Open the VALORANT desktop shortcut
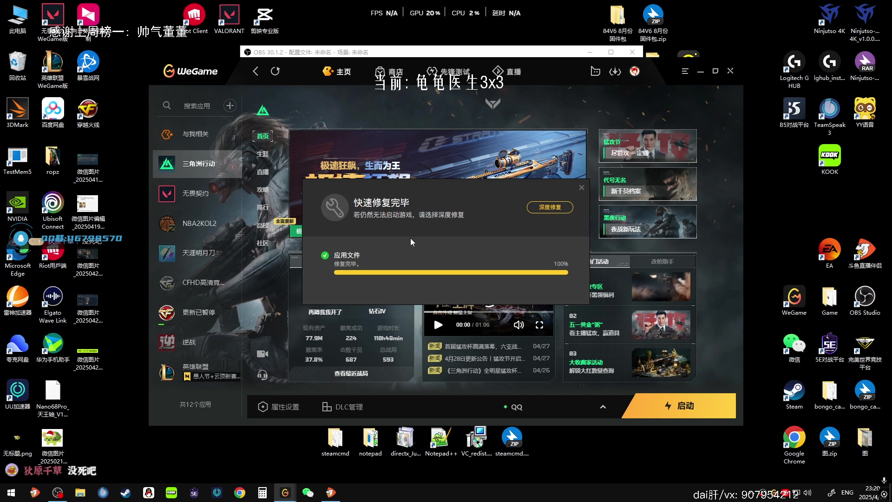 coord(229,20)
